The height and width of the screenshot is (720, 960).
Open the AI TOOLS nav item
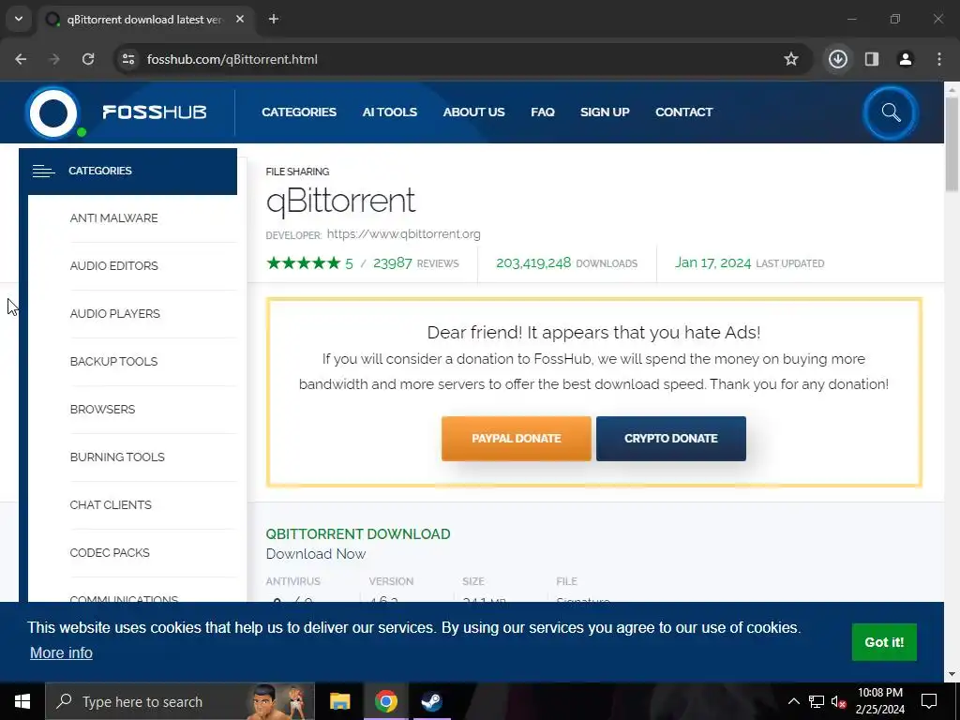click(x=389, y=112)
